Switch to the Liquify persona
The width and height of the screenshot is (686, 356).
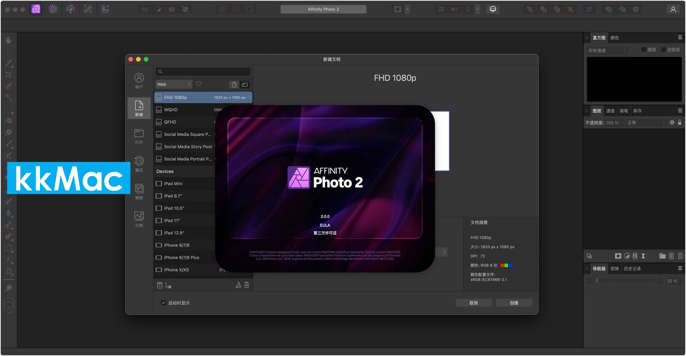pos(53,9)
